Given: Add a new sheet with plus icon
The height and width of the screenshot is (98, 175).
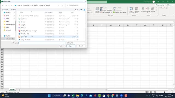Looking at the screenshot, I should click(19, 90).
